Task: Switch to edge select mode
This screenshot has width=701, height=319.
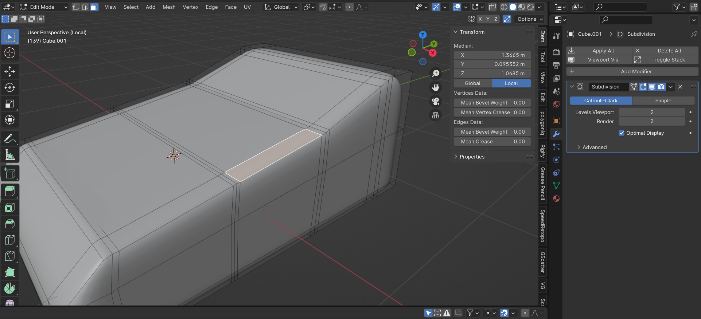Action: [85, 7]
